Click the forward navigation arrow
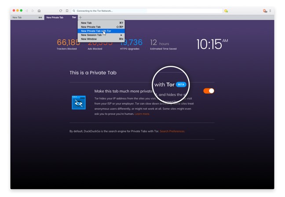 tap(33, 11)
